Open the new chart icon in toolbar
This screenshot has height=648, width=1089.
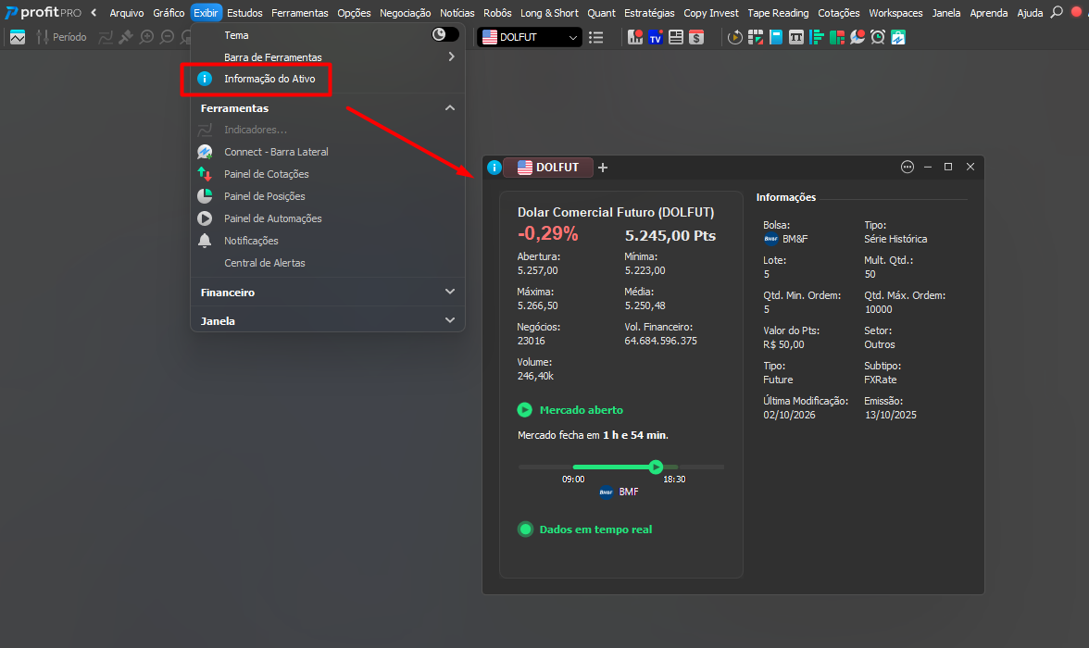point(18,37)
